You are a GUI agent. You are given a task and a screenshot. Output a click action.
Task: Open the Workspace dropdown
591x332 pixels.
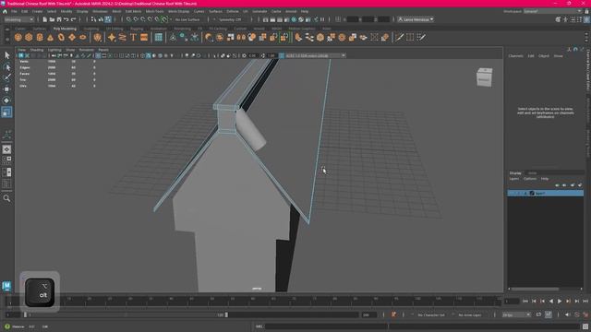tap(552, 11)
